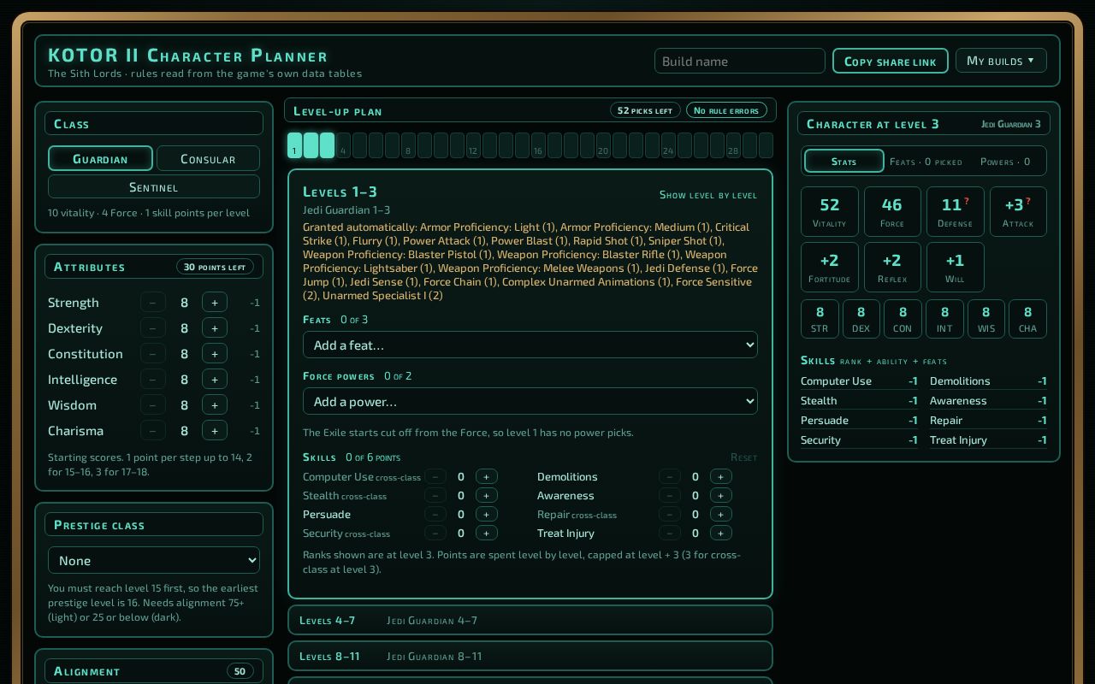Increase Intelligence with its plus button
Image resolution: width=1095 pixels, height=684 pixels.
tap(214, 379)
